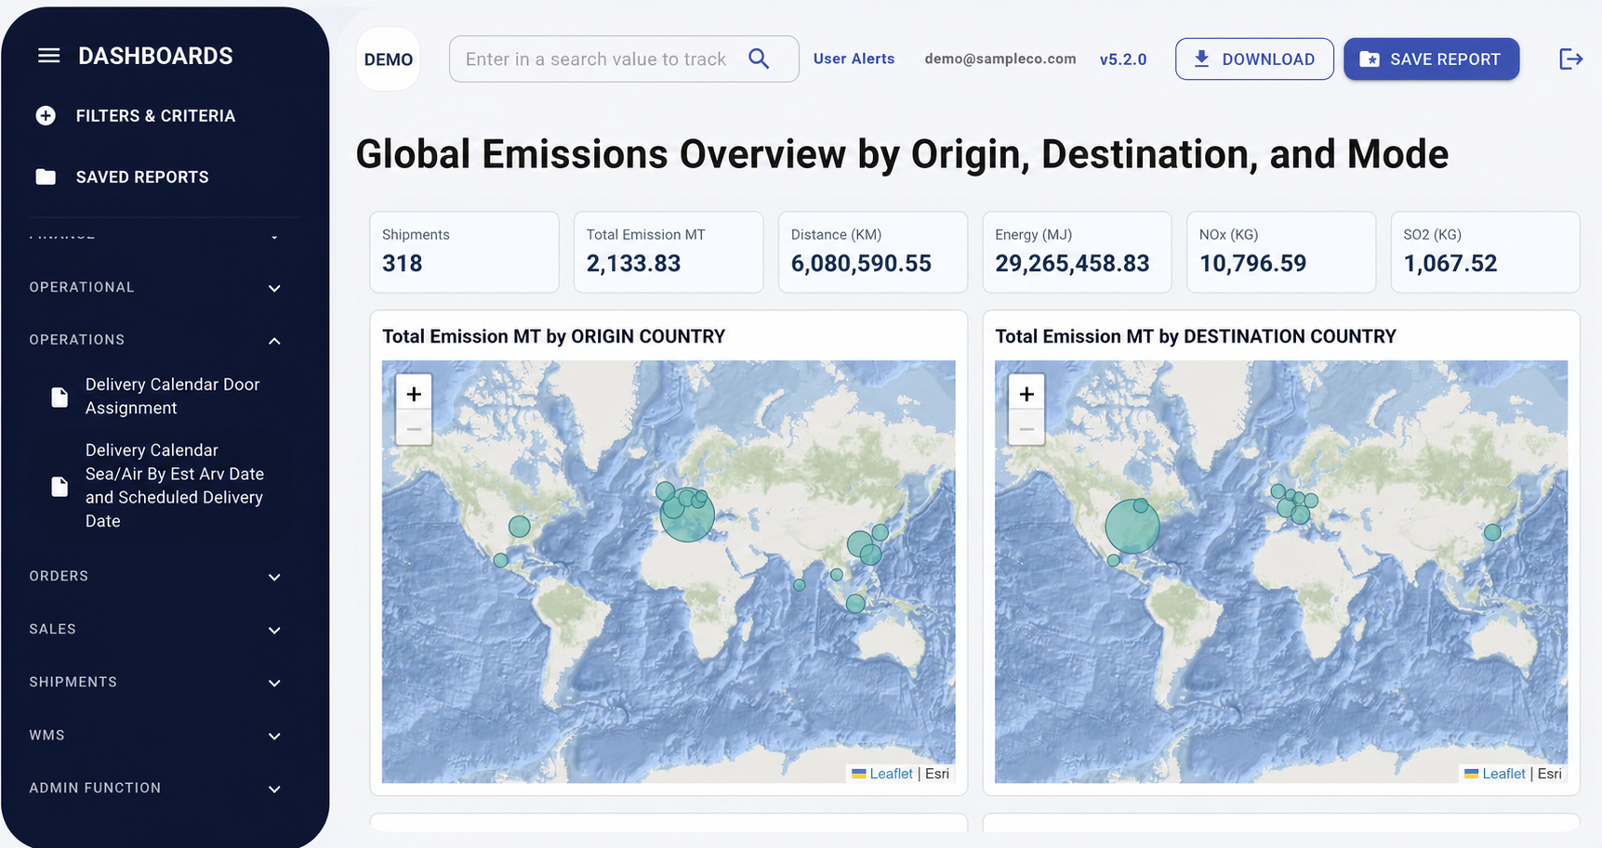Select the OPERATIONAL menu label
1602x848 pixels.
82,287
